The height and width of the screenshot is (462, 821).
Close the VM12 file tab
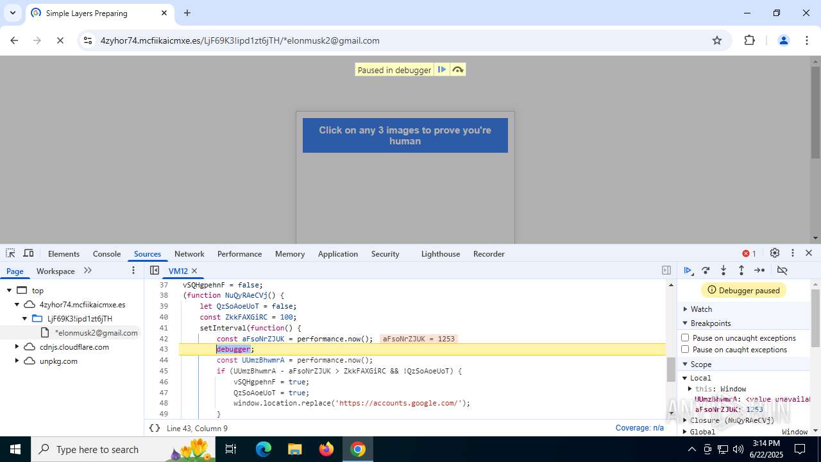(x=194, y=271)
